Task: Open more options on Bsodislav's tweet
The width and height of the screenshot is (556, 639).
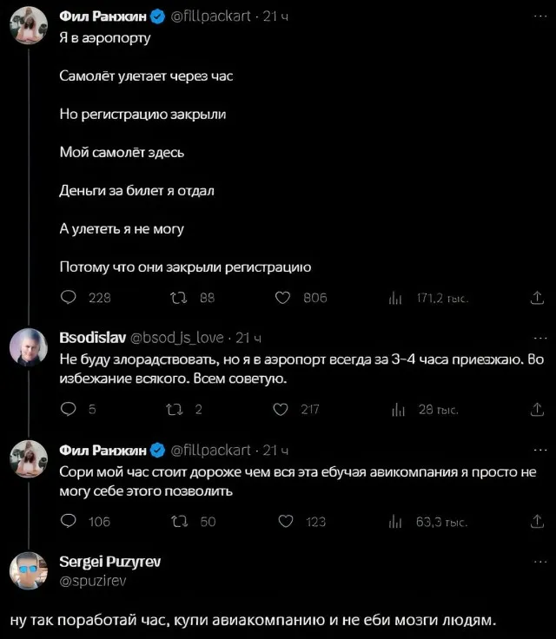Action: 537,338
